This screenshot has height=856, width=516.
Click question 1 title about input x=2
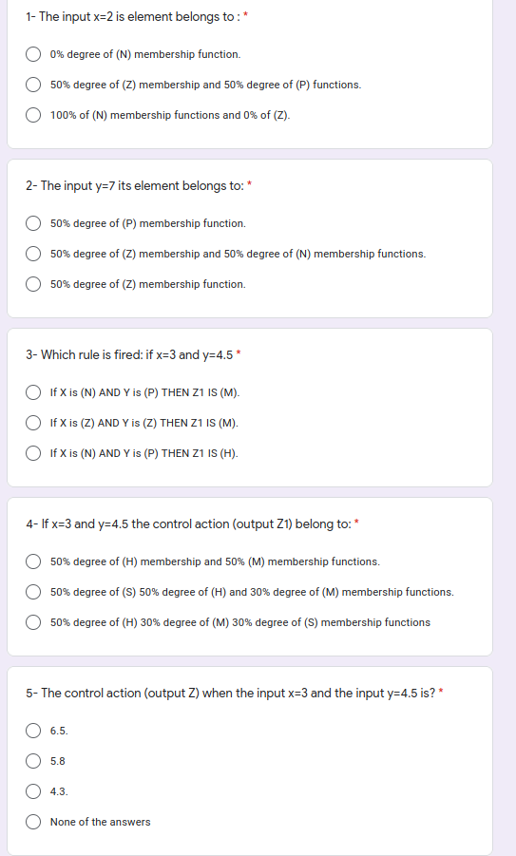coord(132,17)
